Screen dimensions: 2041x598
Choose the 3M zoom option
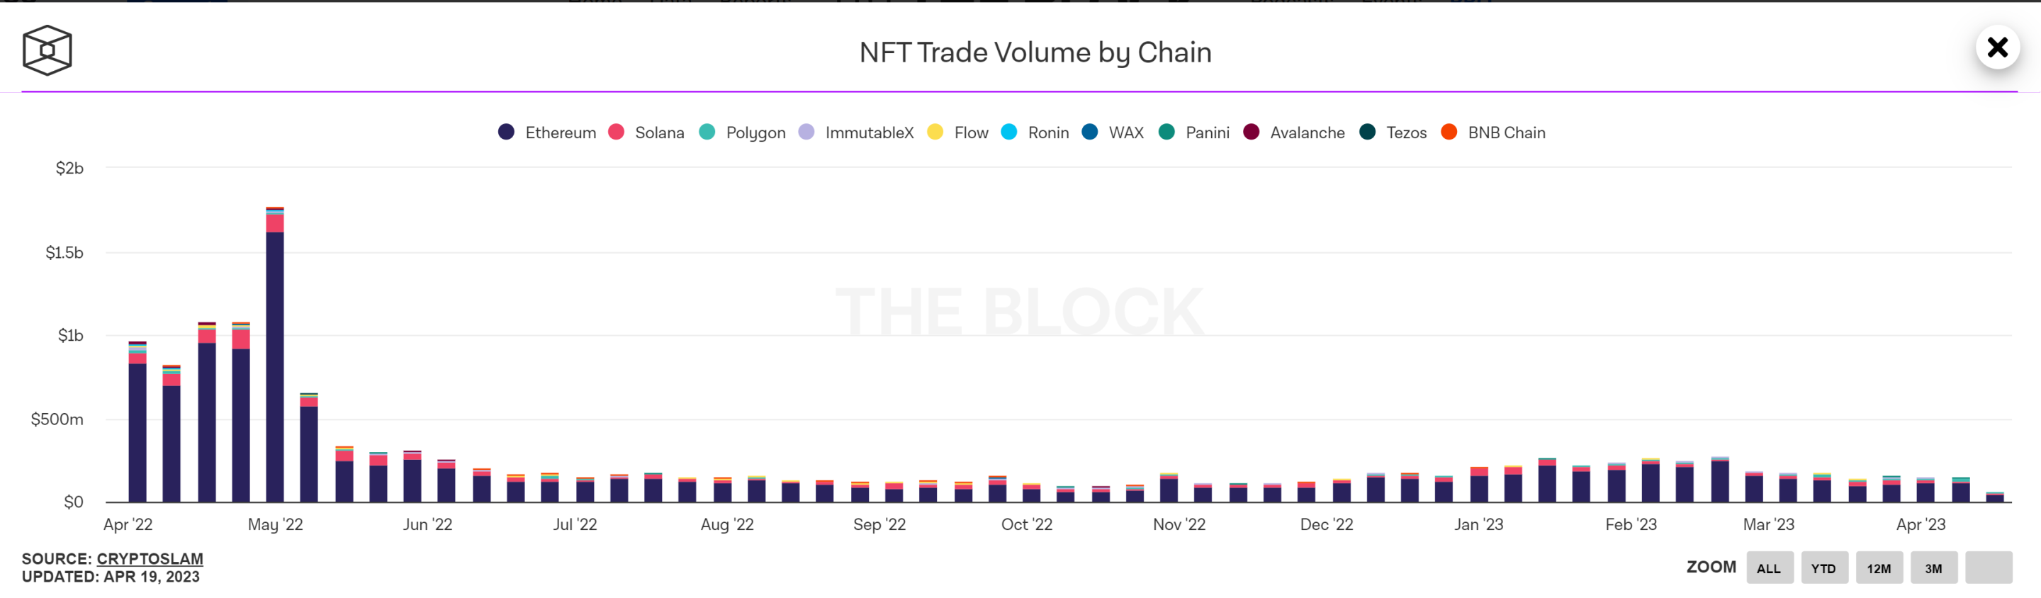tap(1933, 568)
